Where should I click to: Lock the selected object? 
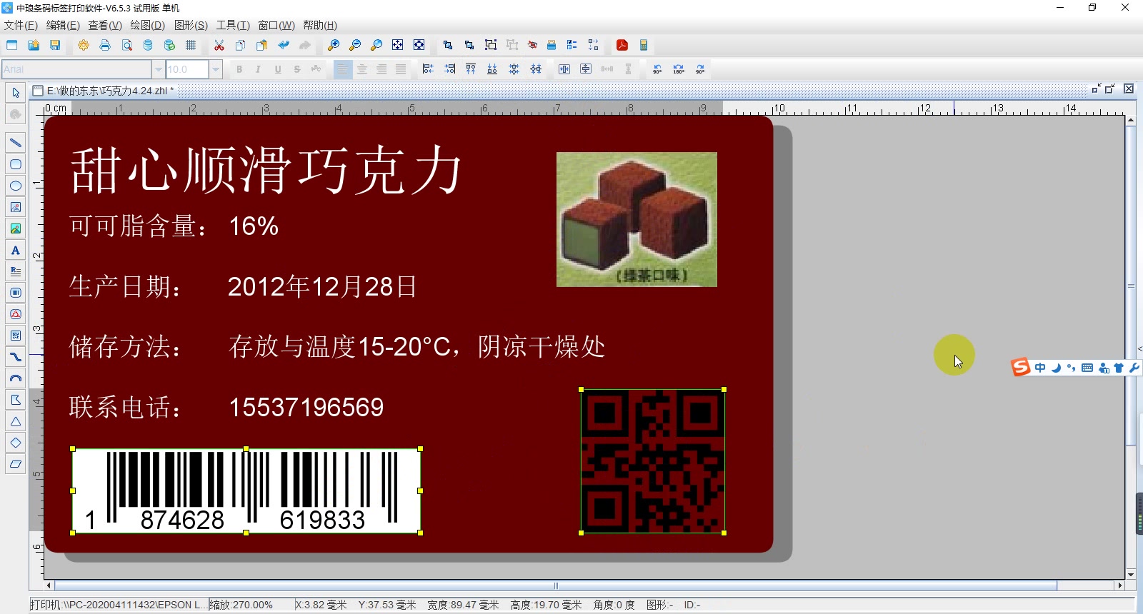click(551, 45)
